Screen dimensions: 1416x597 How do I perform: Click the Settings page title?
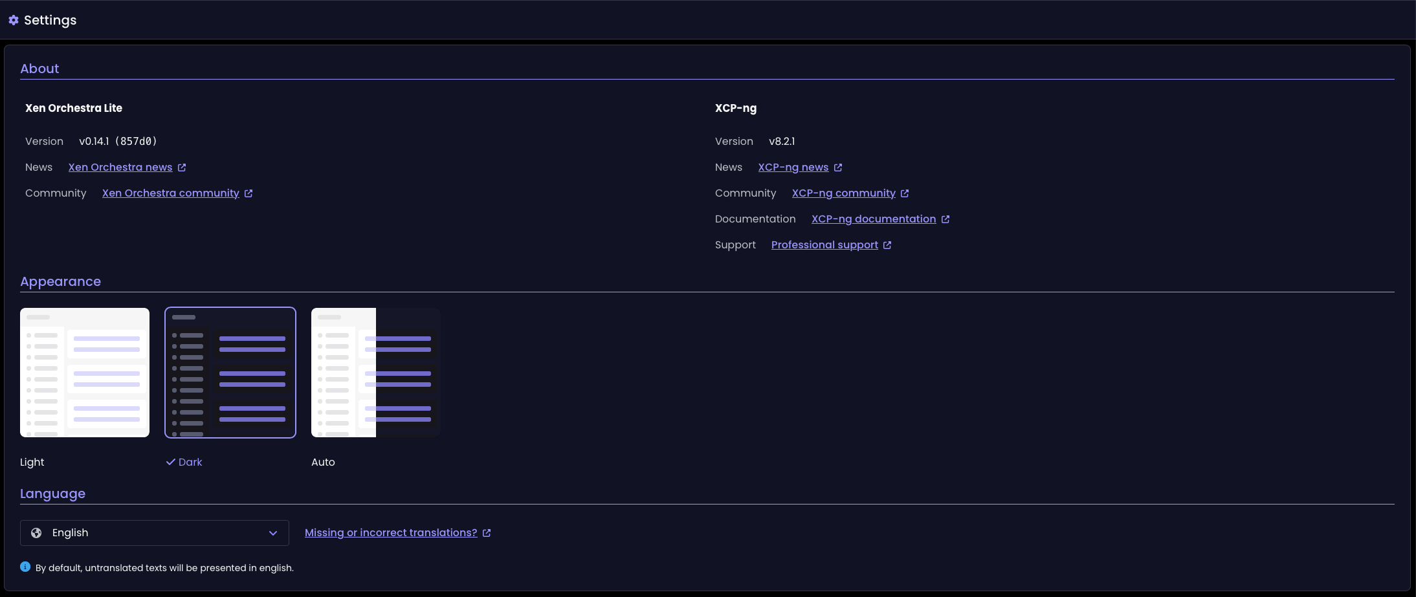point(50,20)
